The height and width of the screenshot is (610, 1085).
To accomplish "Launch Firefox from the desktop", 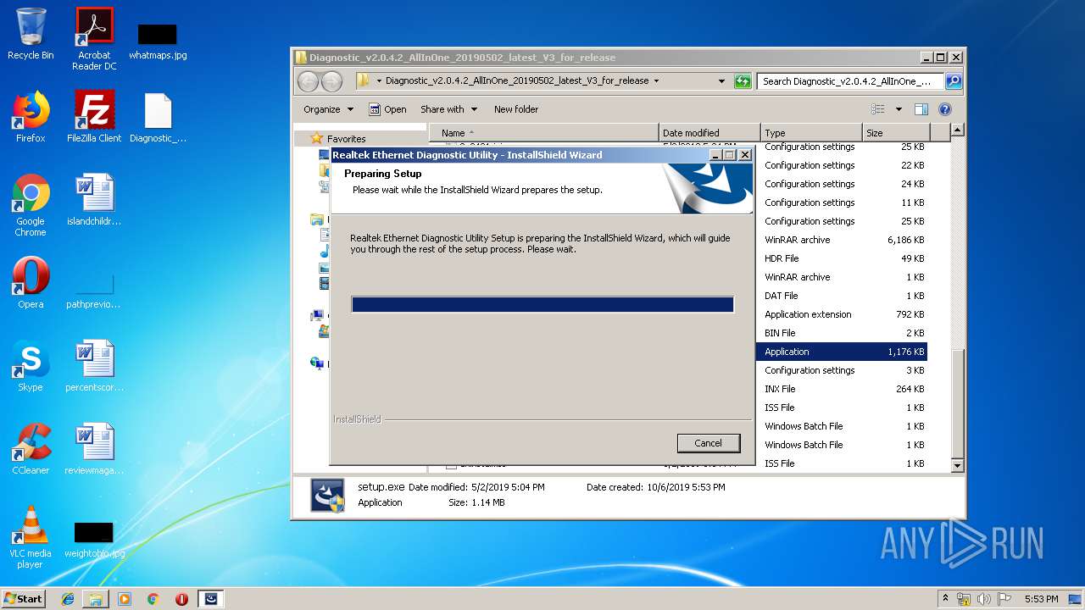I will pyautogui.click(x=31, y=117).
